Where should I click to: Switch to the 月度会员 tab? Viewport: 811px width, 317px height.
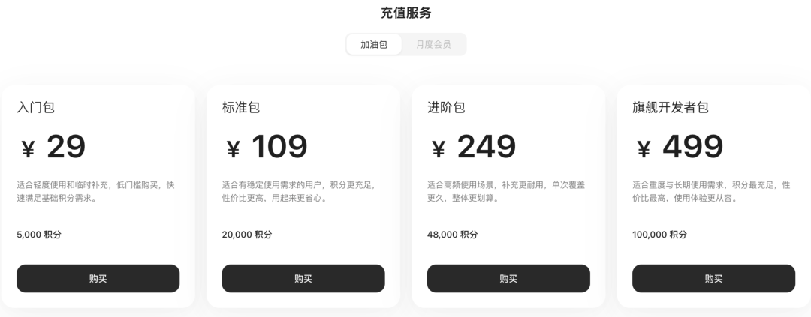click(x=433, y=44)
